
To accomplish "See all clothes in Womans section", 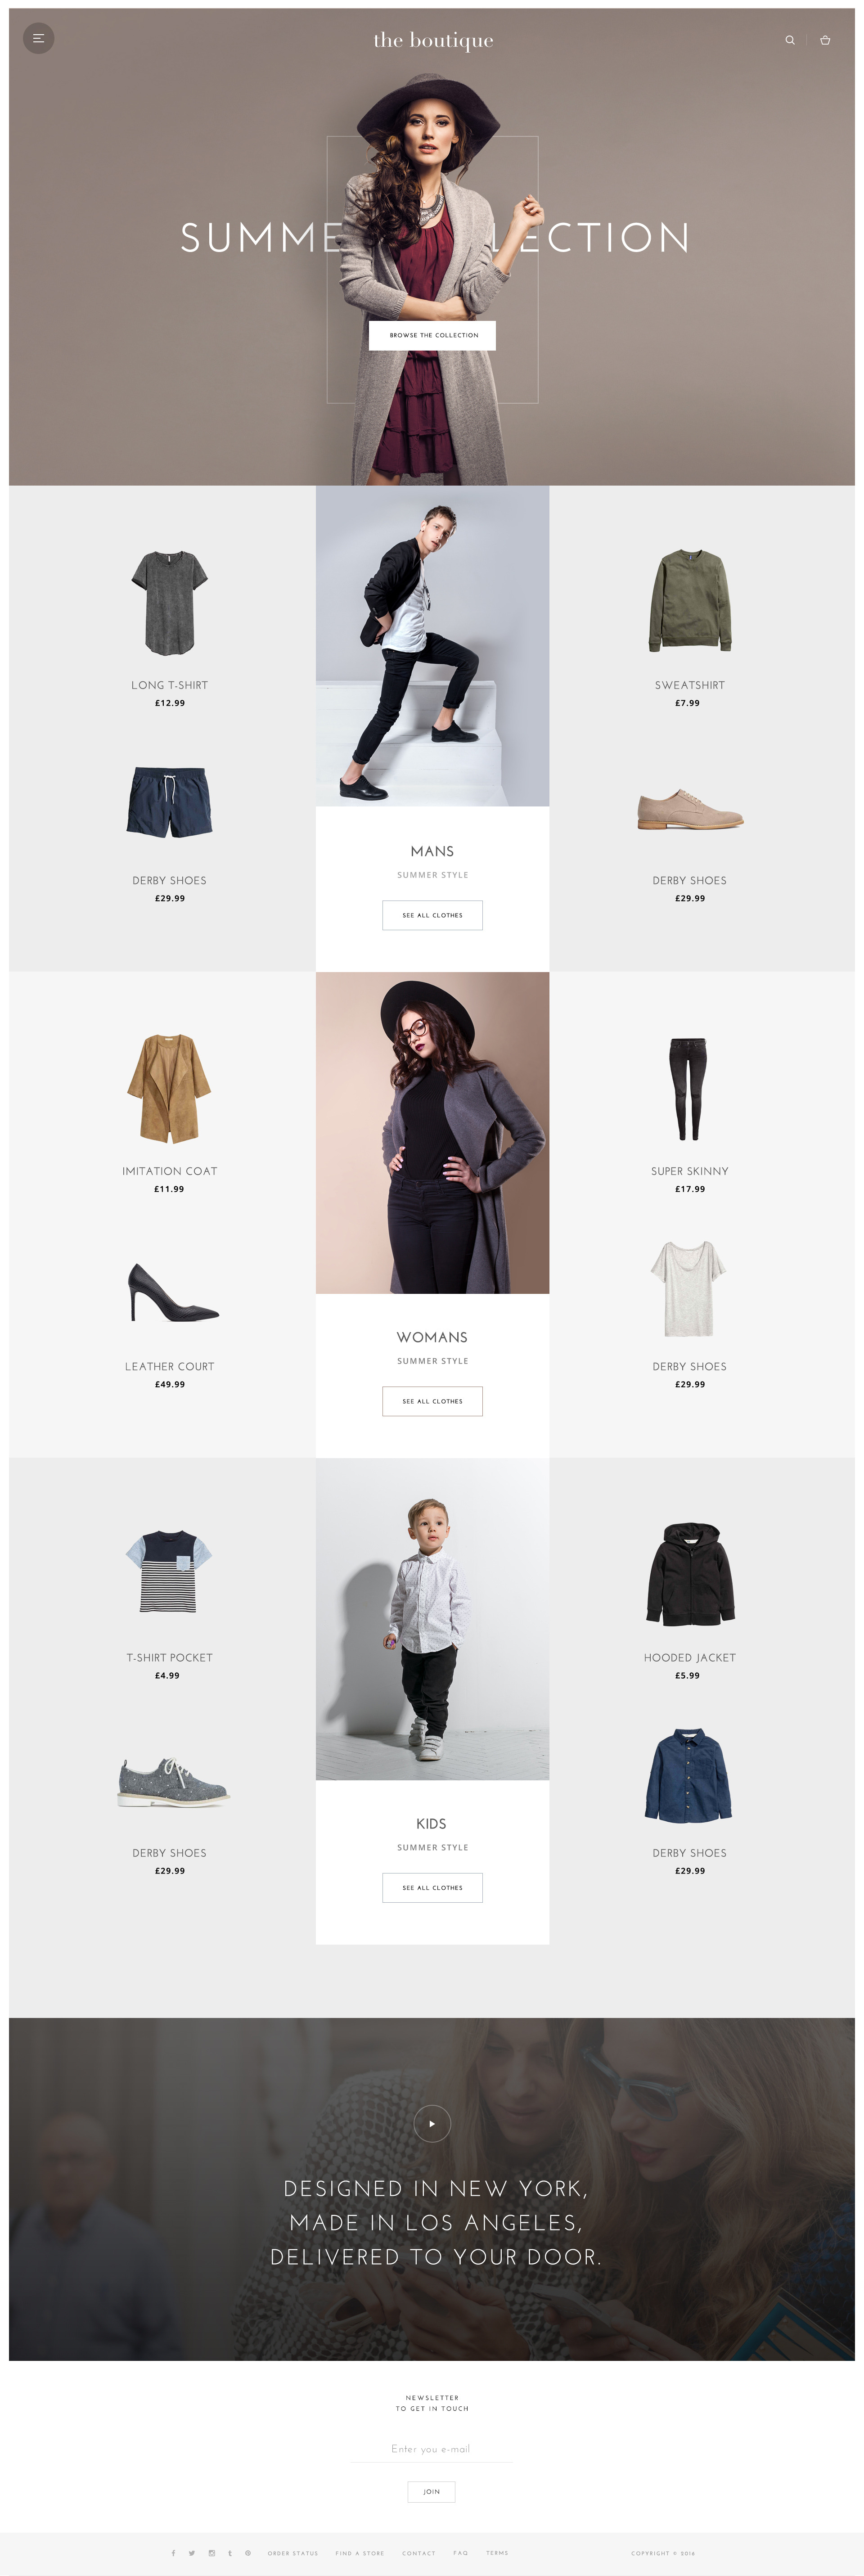I will click(432, 1401).
